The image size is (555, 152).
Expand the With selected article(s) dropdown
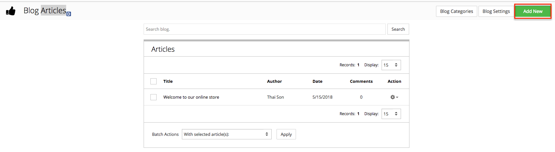227,134
